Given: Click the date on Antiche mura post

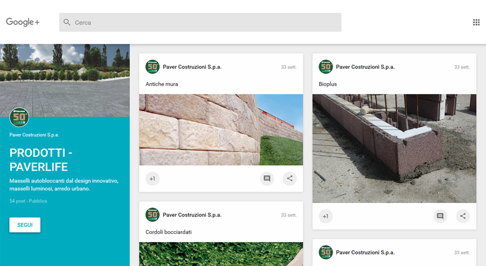Looking at the screenshot, I should (x=289, y=67).
